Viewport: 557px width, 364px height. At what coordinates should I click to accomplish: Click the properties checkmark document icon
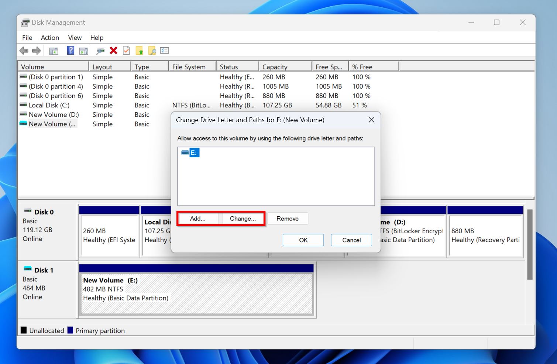(x=126, y=50)
